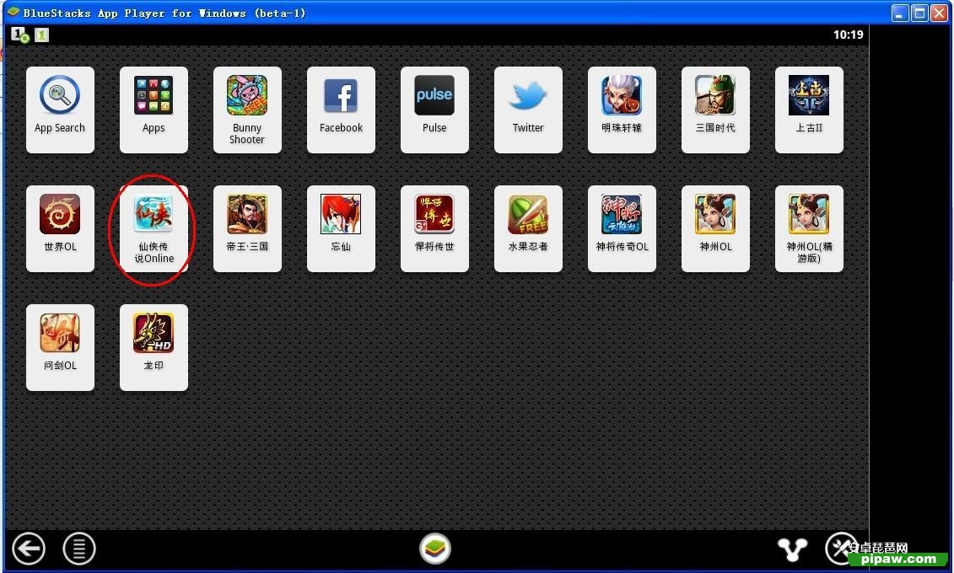Click the BlueStacks title bar text
The width and height of the screenshot is (954, 573).
pos(164,13)
